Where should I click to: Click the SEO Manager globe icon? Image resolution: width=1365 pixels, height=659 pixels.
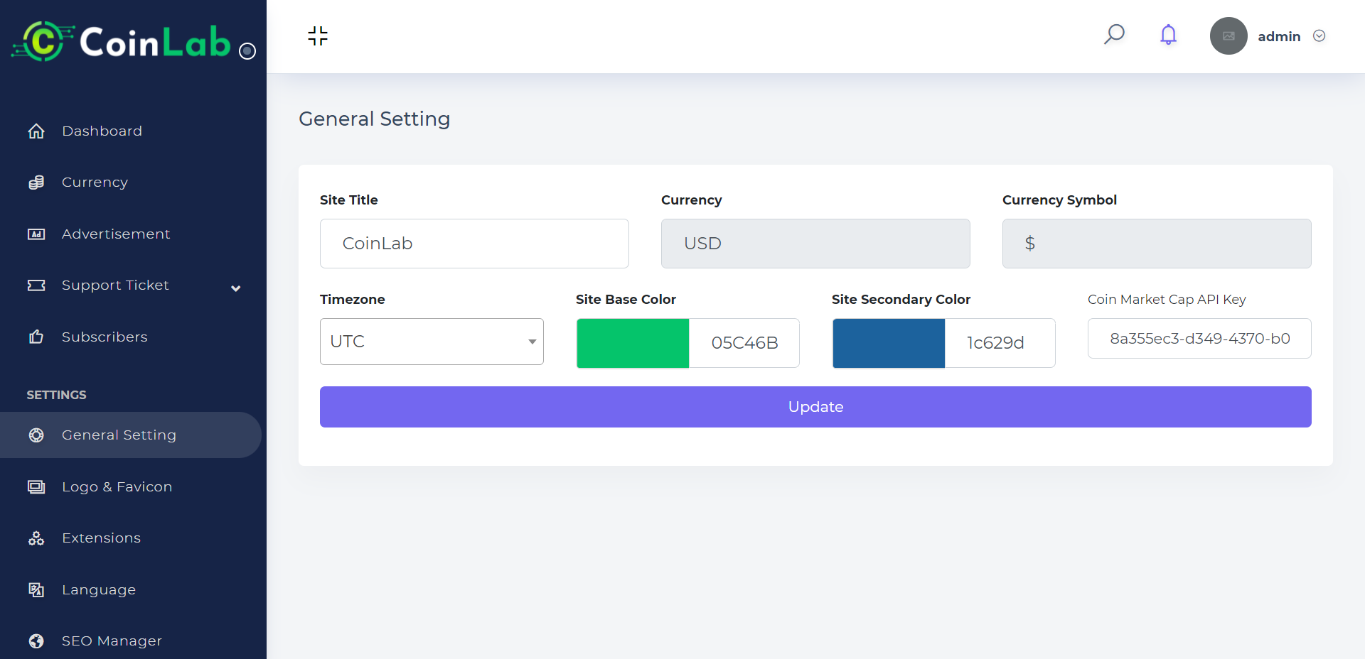tap(36, 641)
